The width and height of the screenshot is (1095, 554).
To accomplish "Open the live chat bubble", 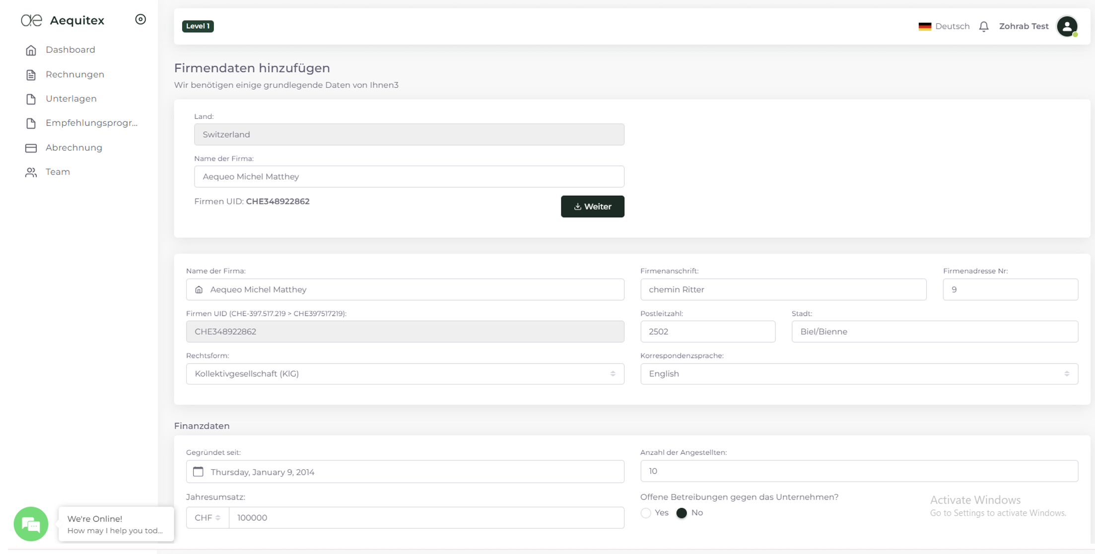I will (31, 524).
